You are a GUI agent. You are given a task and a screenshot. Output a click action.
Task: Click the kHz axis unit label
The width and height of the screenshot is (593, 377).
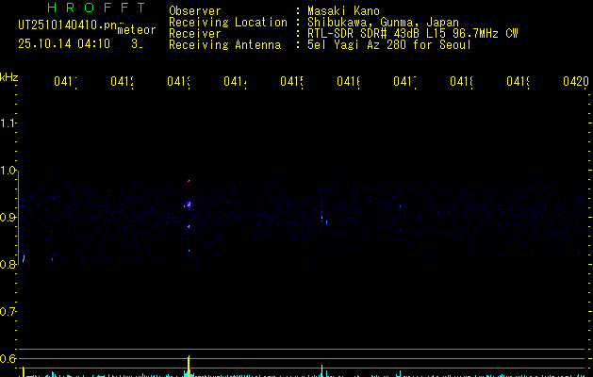[9, 78]
